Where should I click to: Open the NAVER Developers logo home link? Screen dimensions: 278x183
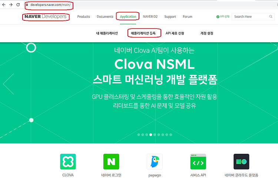pos(45,16)
